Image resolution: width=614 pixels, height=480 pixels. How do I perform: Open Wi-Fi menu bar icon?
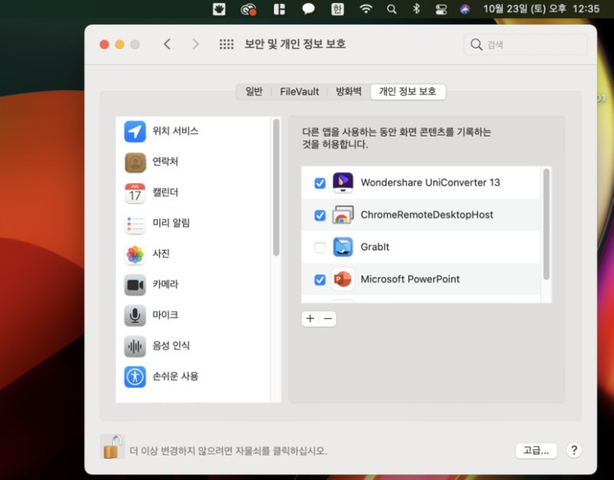[x=365, y=9]
